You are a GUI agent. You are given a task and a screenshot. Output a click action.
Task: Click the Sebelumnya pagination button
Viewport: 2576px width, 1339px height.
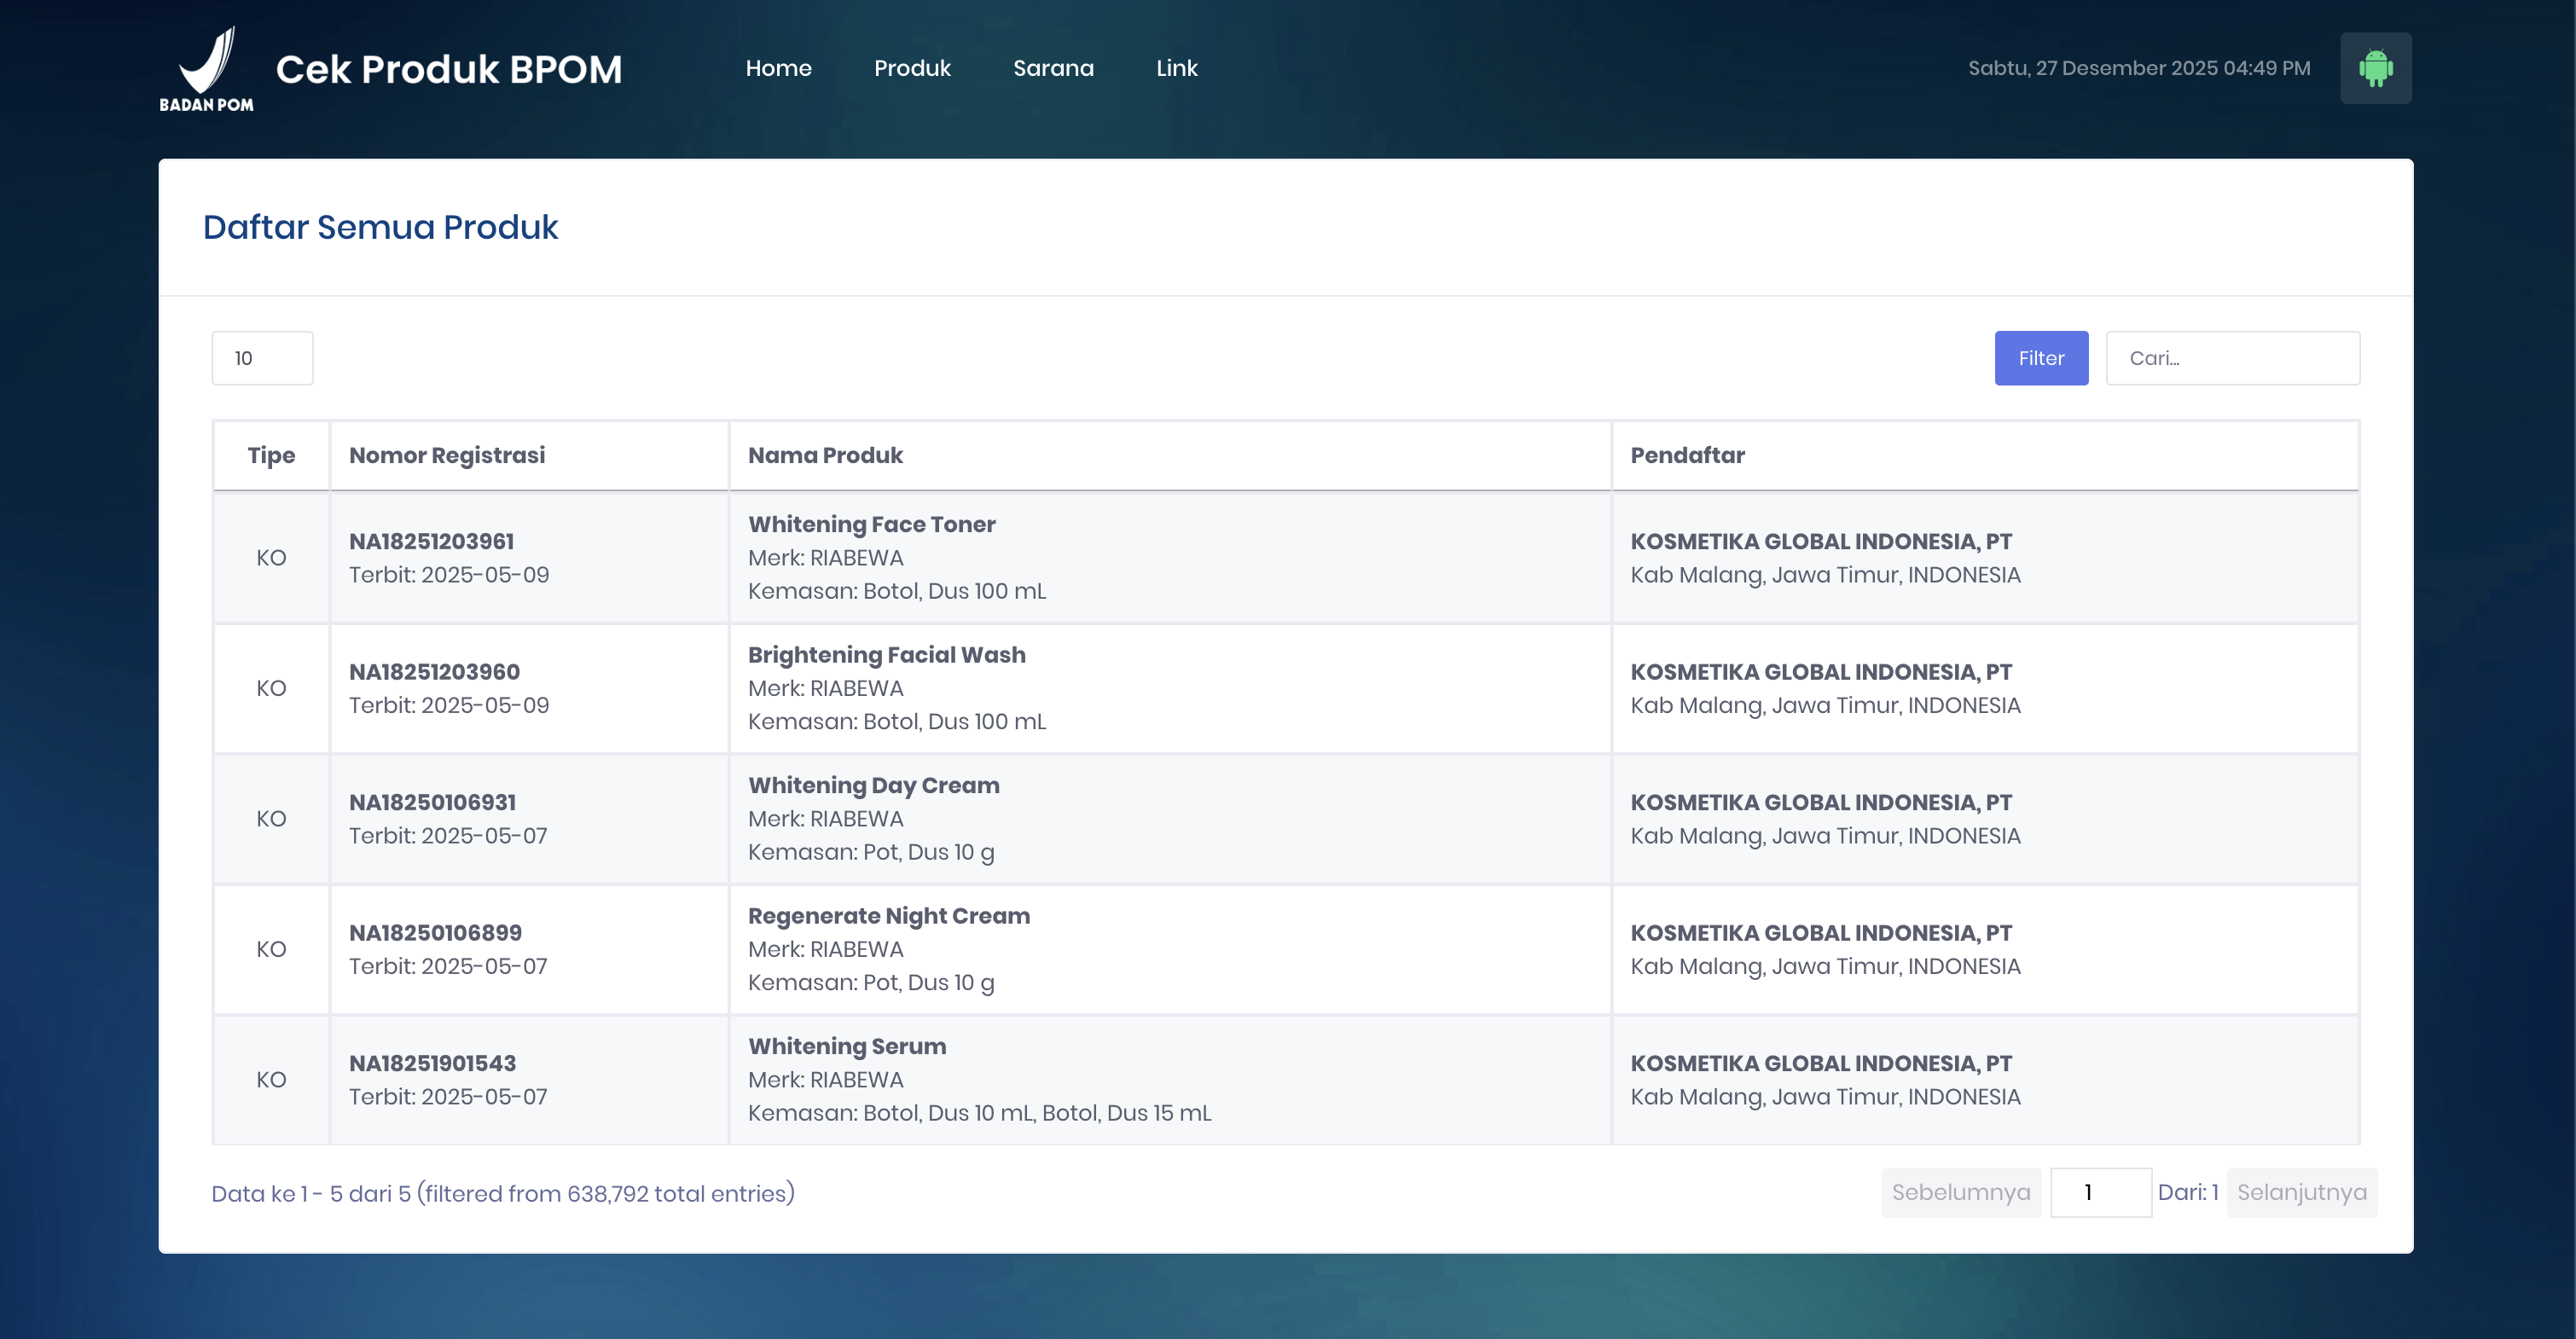pyautogui.click(x=1960, y=1192)
